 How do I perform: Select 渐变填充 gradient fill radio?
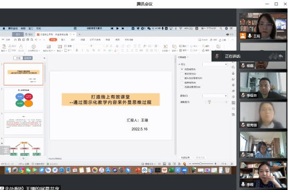click(x=182, y=74)
